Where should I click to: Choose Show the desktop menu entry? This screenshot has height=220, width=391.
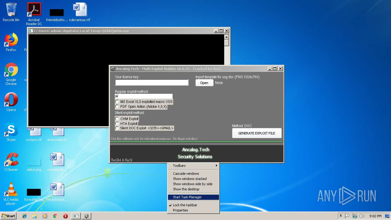click(194, 189)
